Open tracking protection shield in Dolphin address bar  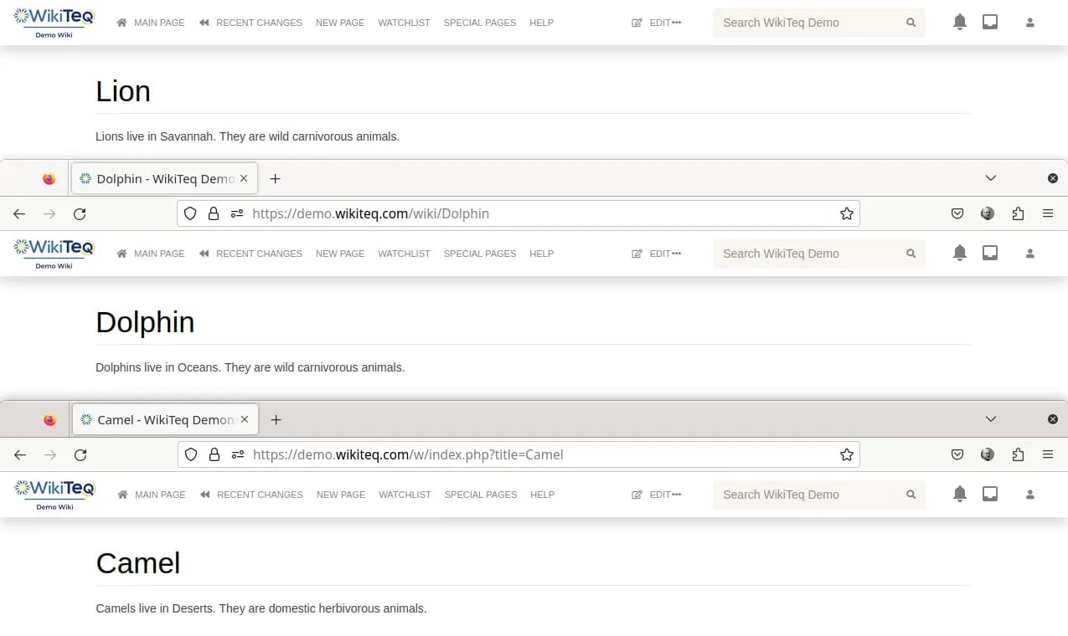(190, 213)
